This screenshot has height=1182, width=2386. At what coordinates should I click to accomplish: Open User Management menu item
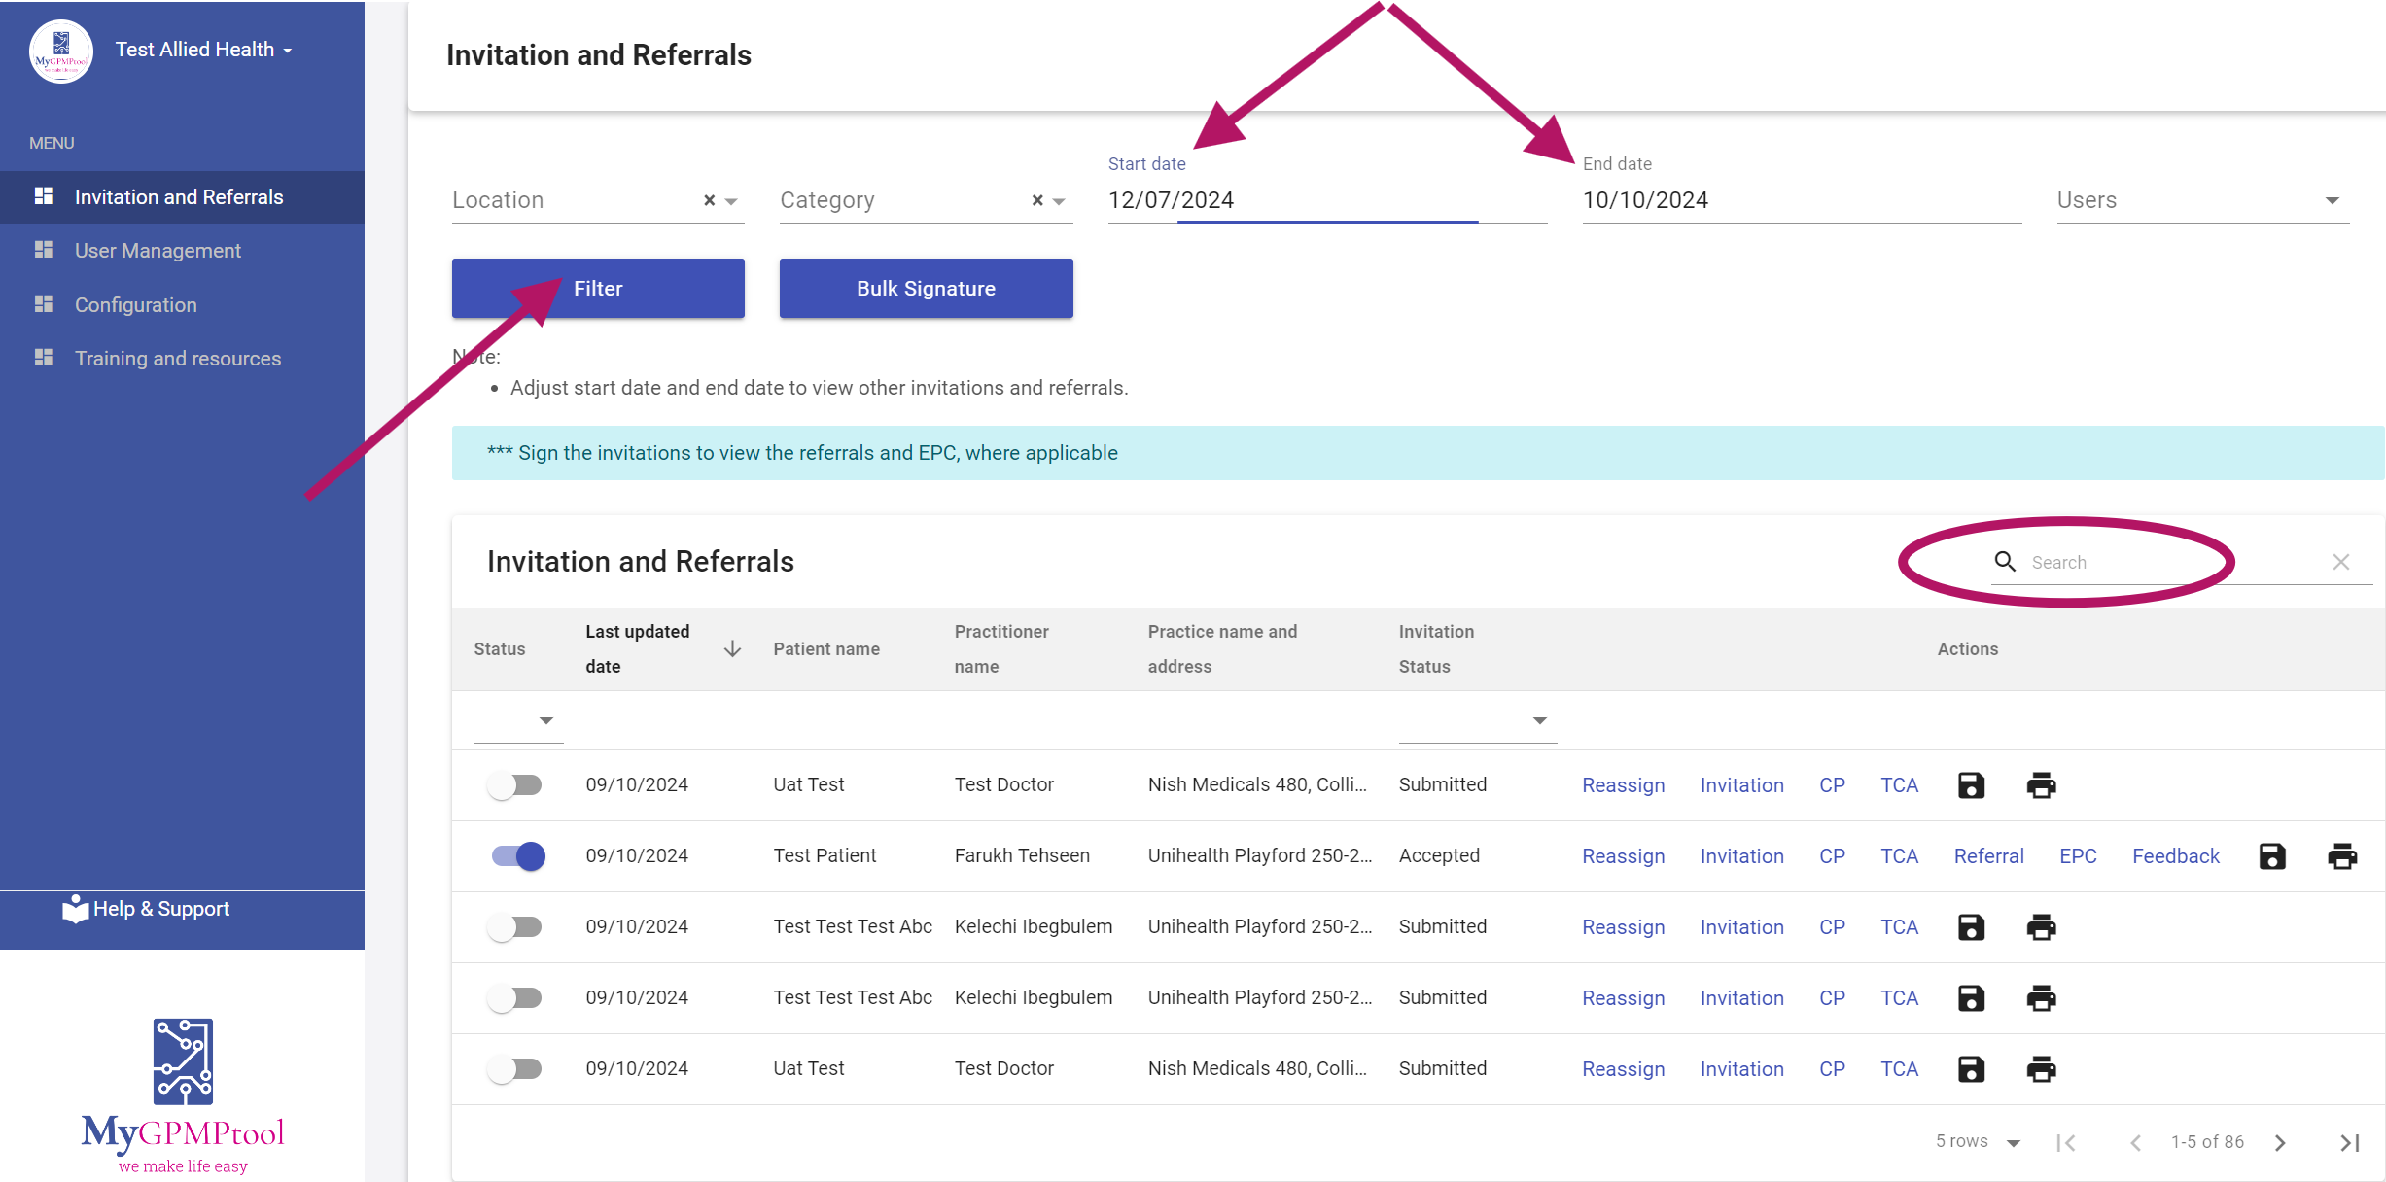[182, 251]
